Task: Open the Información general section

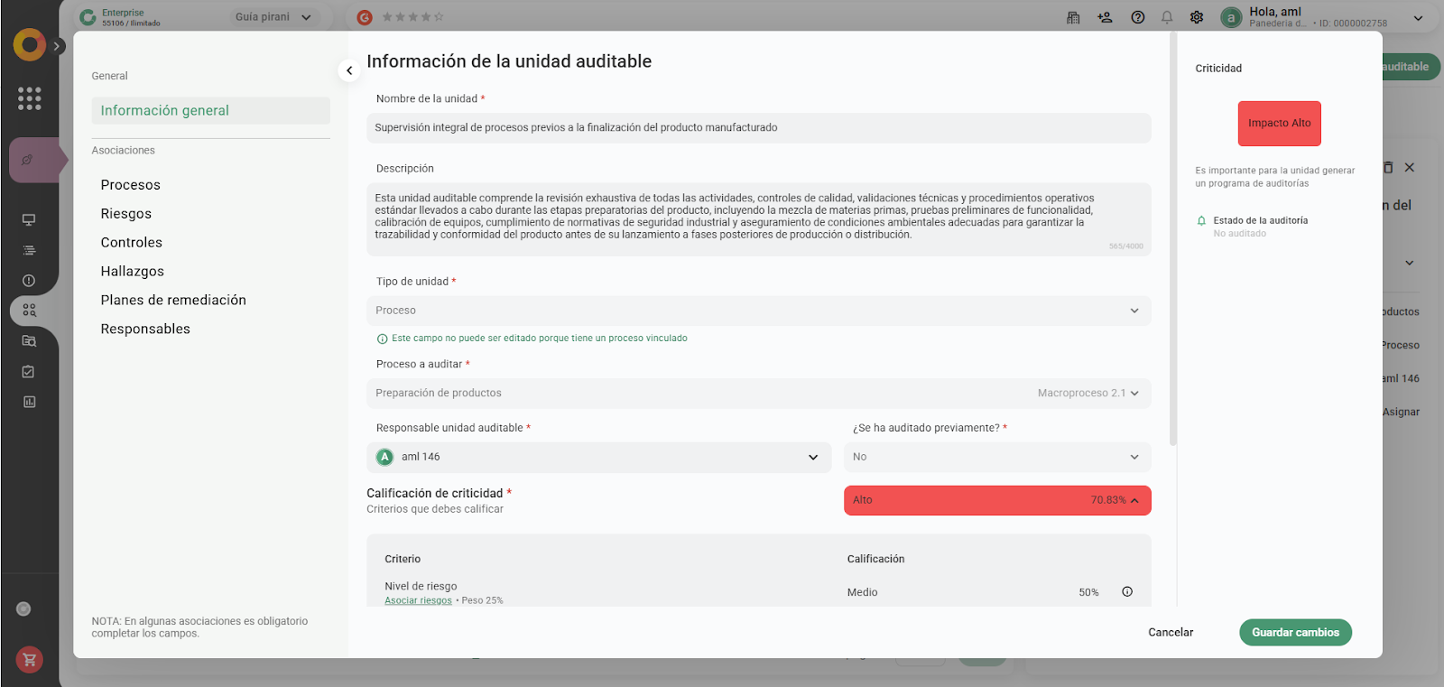Action: point(165,110)
